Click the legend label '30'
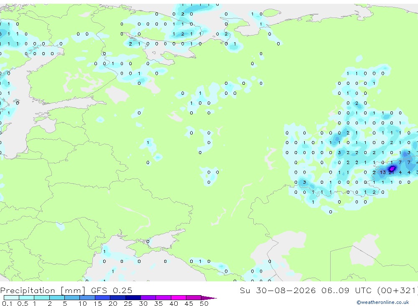This screenshot has width=418, height=306. [x=143, y=303]
